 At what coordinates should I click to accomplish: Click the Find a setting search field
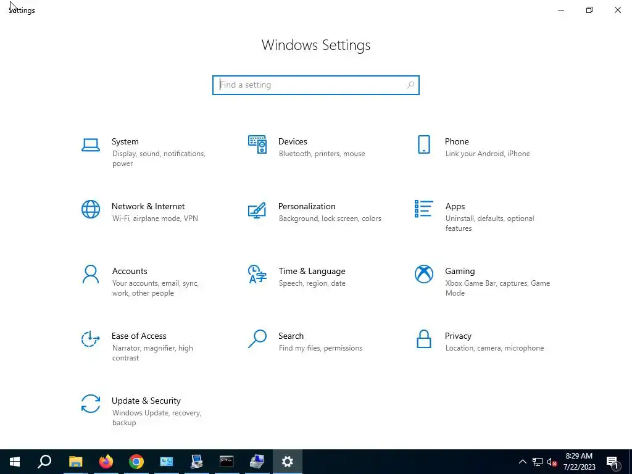316,85
